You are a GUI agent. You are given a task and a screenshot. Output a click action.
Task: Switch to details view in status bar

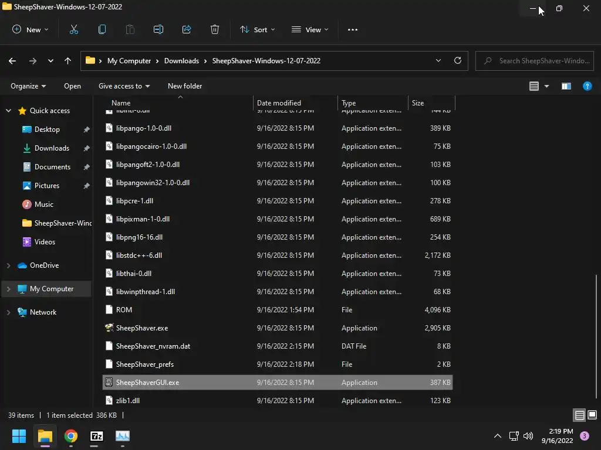pyautogui.click(x=579, y=415)
